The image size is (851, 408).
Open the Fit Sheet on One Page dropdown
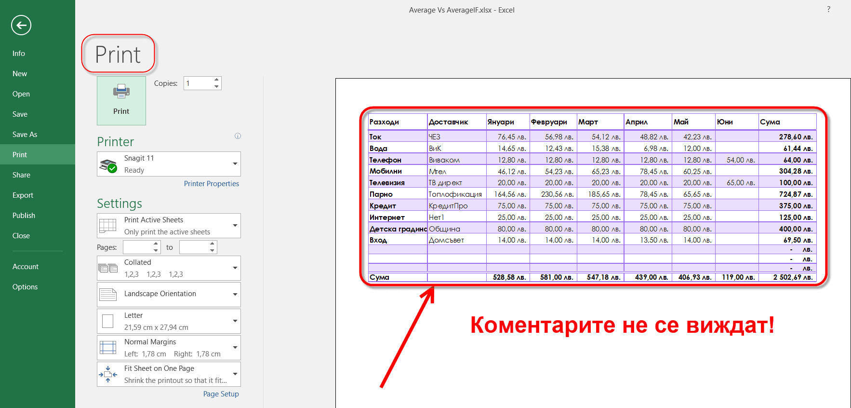[235, 374]
